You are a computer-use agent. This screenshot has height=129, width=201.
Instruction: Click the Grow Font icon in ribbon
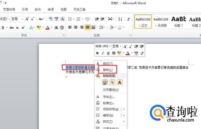[x=27, y=19]
